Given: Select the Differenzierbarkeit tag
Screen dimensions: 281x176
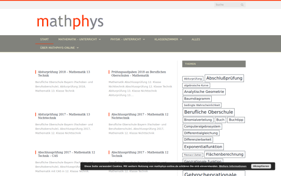Looking at the screenshot, I should pyautogui.click(x=198, y=139).
